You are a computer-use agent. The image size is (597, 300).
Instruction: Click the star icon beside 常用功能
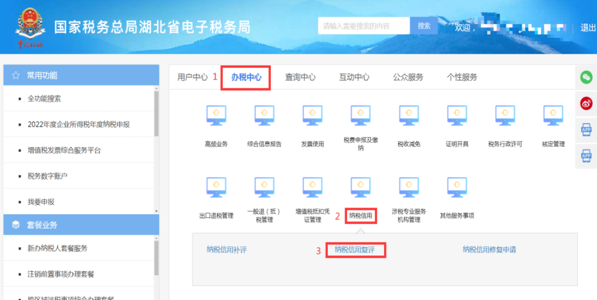click(x=15, y=75)
